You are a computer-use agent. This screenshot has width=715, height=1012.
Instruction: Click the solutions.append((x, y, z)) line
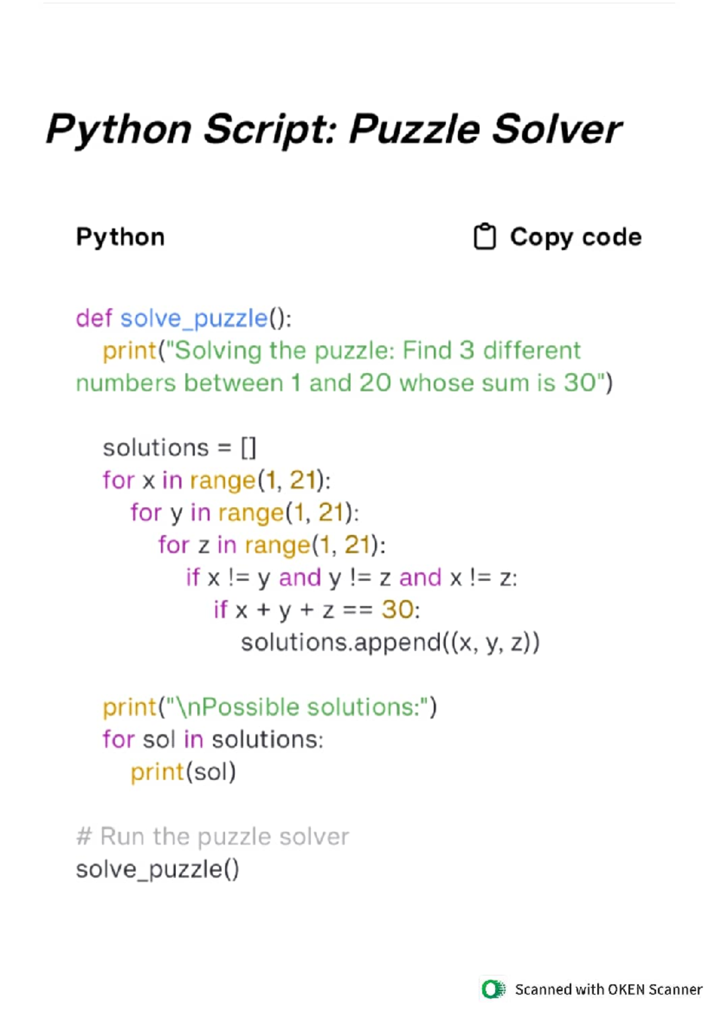pos(390,642)
